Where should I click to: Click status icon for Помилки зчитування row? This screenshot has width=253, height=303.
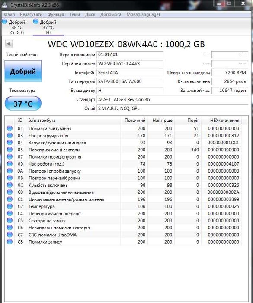tap(10, 128)
